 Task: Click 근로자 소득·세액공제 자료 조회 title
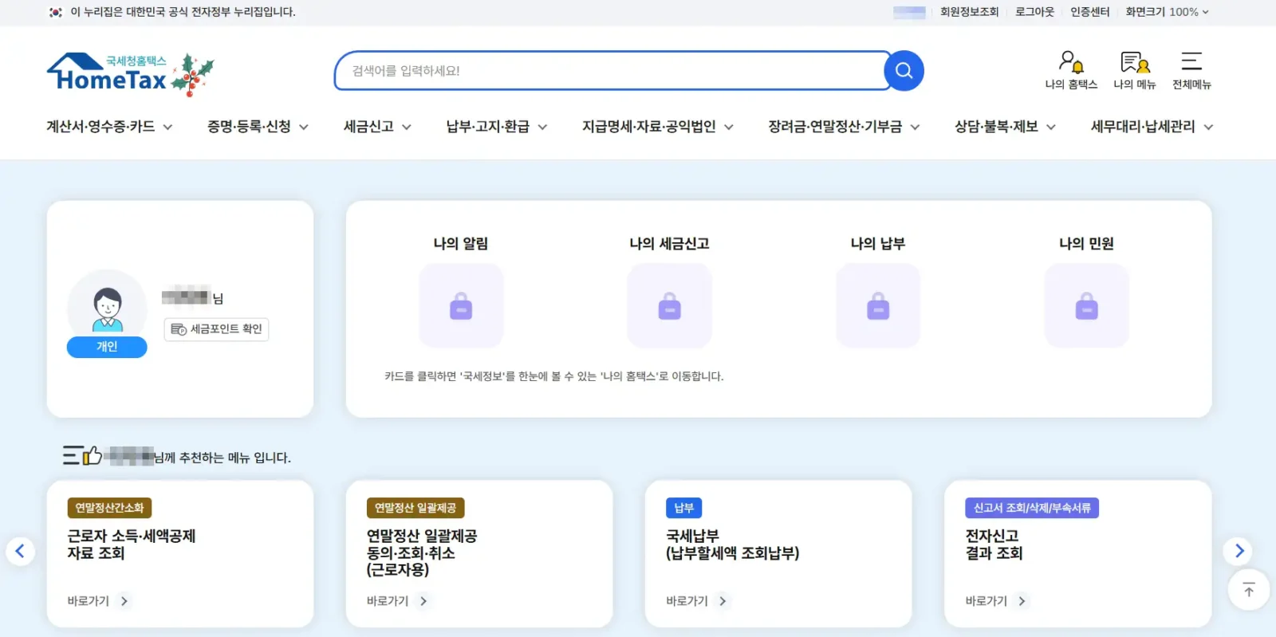(x=132, y=545)
